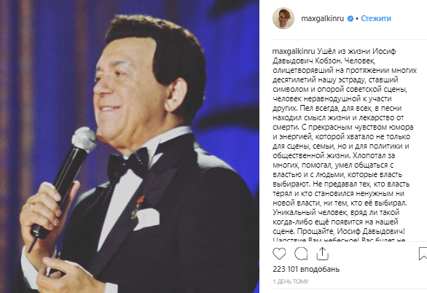Open the post permalink via 1 день тому

pyautogui.click(x=291, y=281)
